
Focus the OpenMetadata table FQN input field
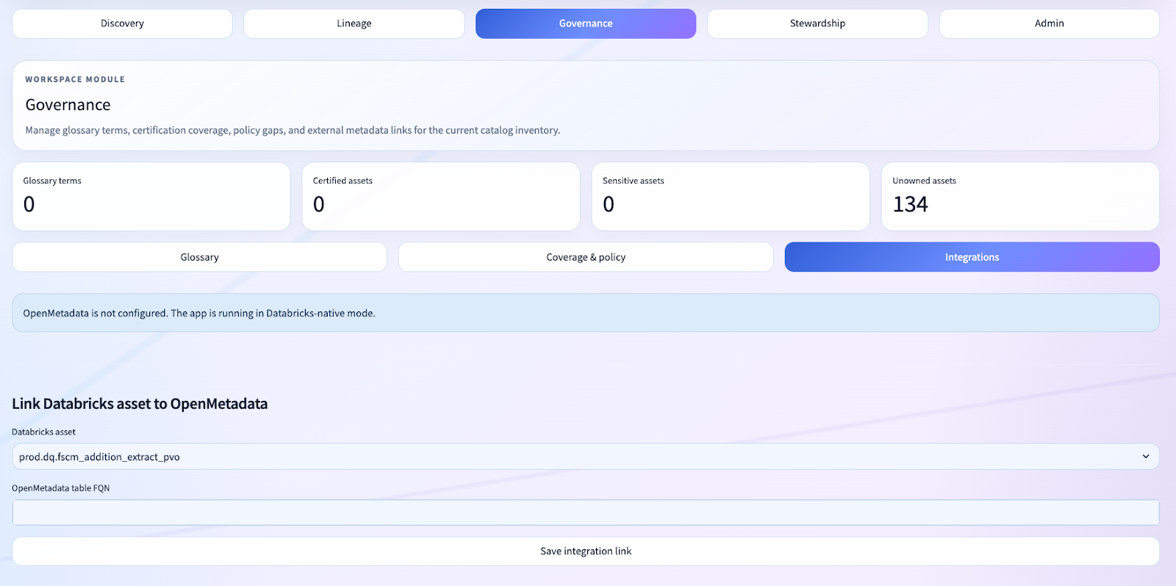tap(585, 513)
